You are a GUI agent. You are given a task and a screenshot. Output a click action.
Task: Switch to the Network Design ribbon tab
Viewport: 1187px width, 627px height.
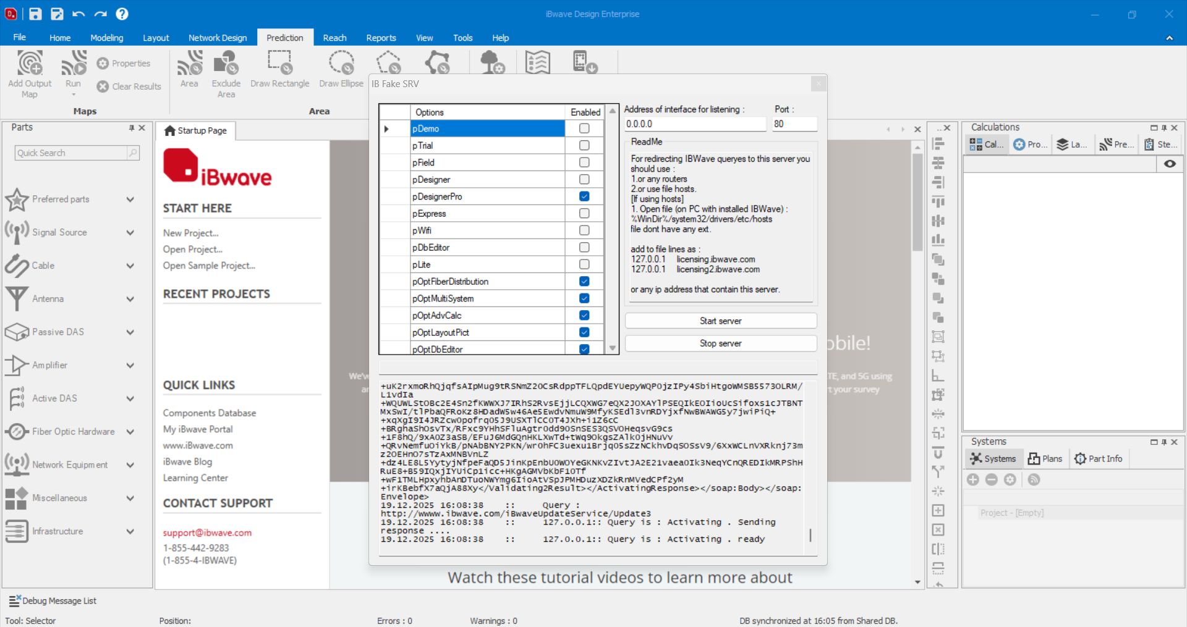click(218, 38)
